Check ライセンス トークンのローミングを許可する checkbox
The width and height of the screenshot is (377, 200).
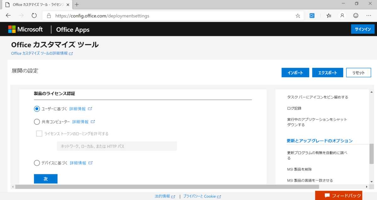(x=39, y=134)
